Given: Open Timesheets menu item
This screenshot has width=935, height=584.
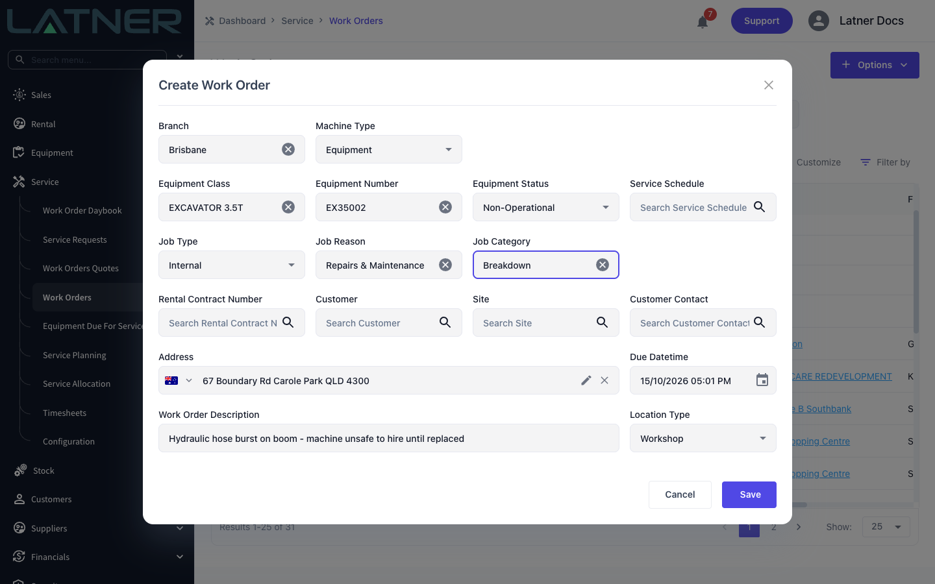Looking at the screenshot, I should pos(64,413).
